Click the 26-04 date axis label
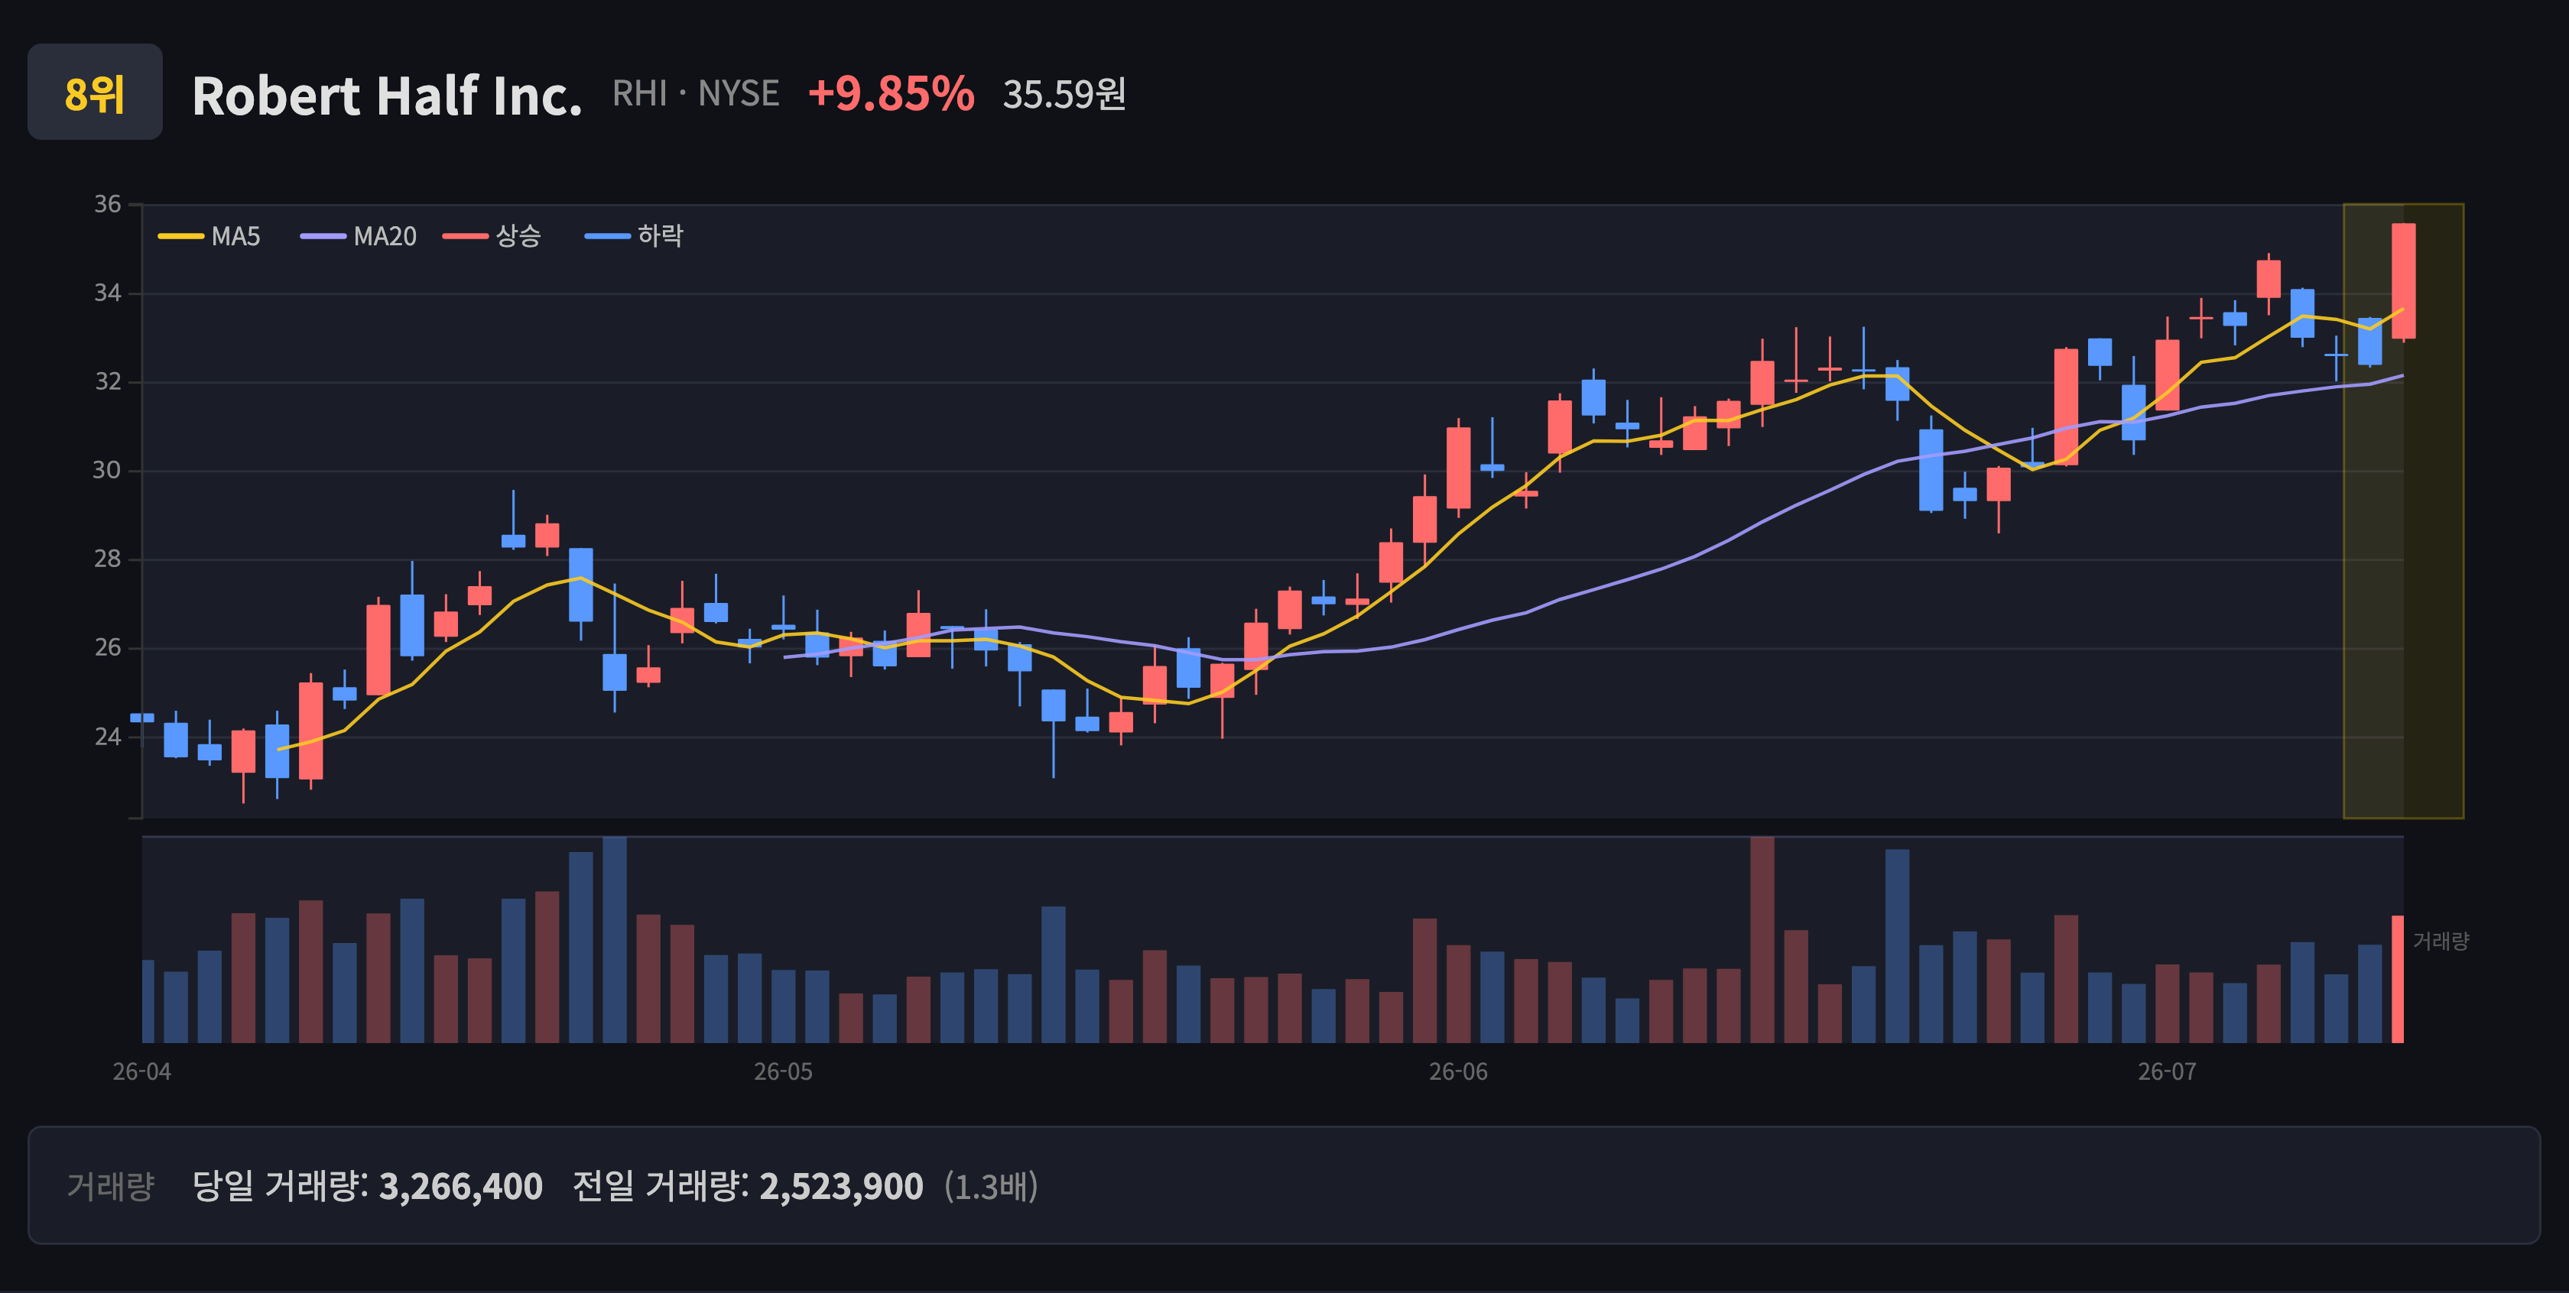This screenshot has width=2569, height=1293. (141, 1071)
